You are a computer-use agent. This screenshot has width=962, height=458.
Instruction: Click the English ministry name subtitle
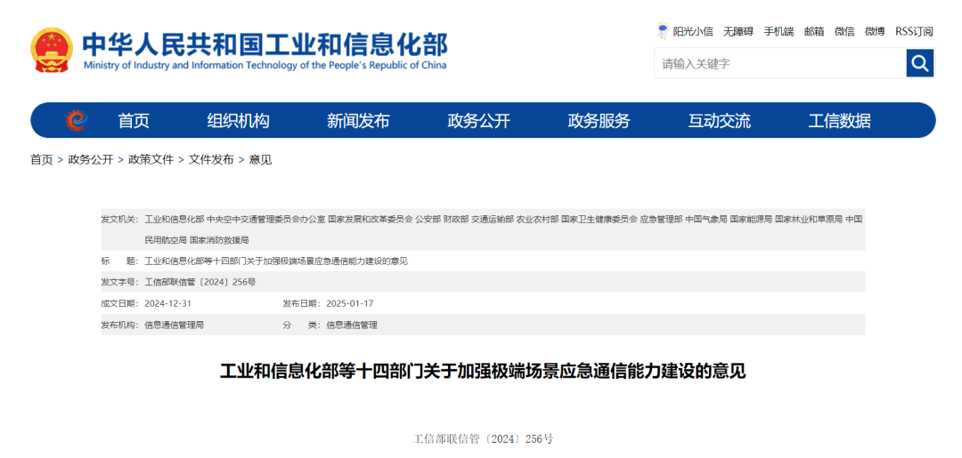click(265, 66)
